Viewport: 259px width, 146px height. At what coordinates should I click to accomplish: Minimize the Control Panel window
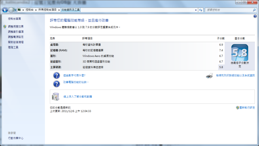click(238, 2)
